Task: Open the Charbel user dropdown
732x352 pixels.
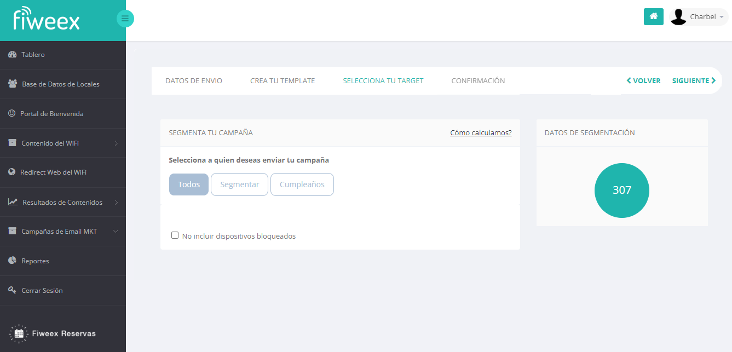Action: (x=699, y=17)
